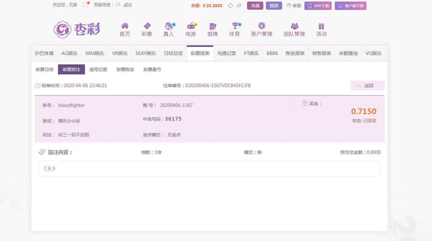Screen dimensions: 432x241
Task: Open the 彩票 lottery section
Action: (147, 30)
